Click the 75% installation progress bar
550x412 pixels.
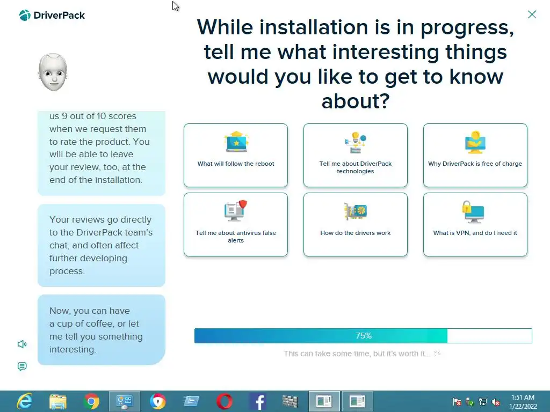(363, 336)
